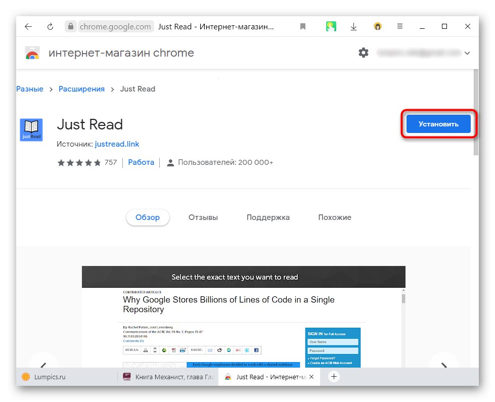
Task: Click the extension preview screenshot
Action: click(243, 317)
